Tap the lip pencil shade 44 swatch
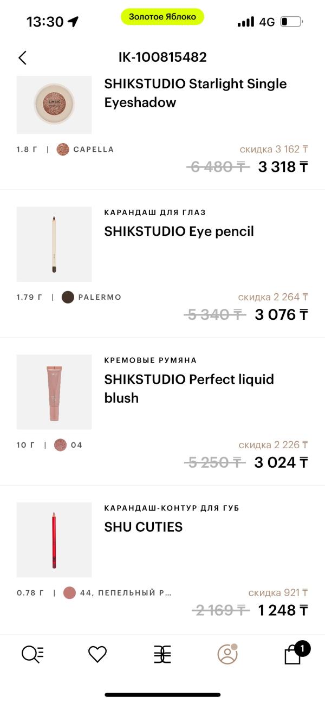The width and height of the screenshot is (325, 703). [x=69, y=592]
